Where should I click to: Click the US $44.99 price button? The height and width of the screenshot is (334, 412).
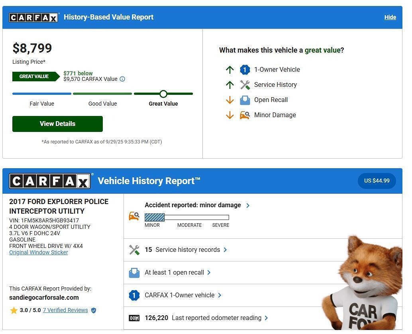coord(377,181)
